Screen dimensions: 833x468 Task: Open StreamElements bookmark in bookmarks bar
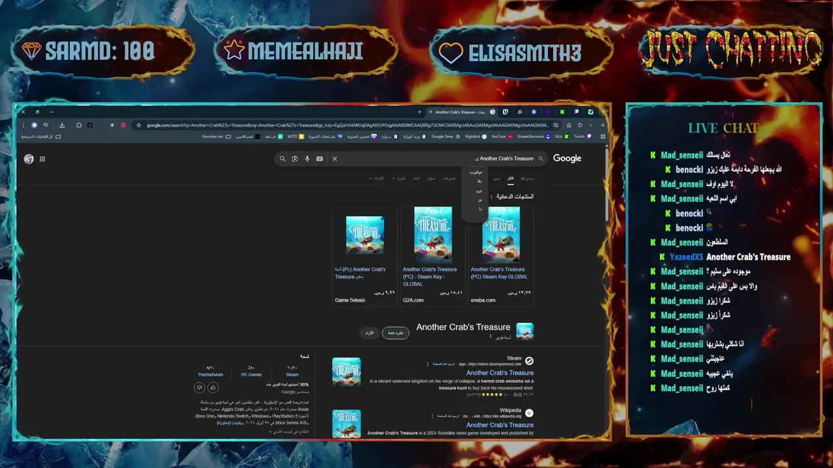[534, 136]
